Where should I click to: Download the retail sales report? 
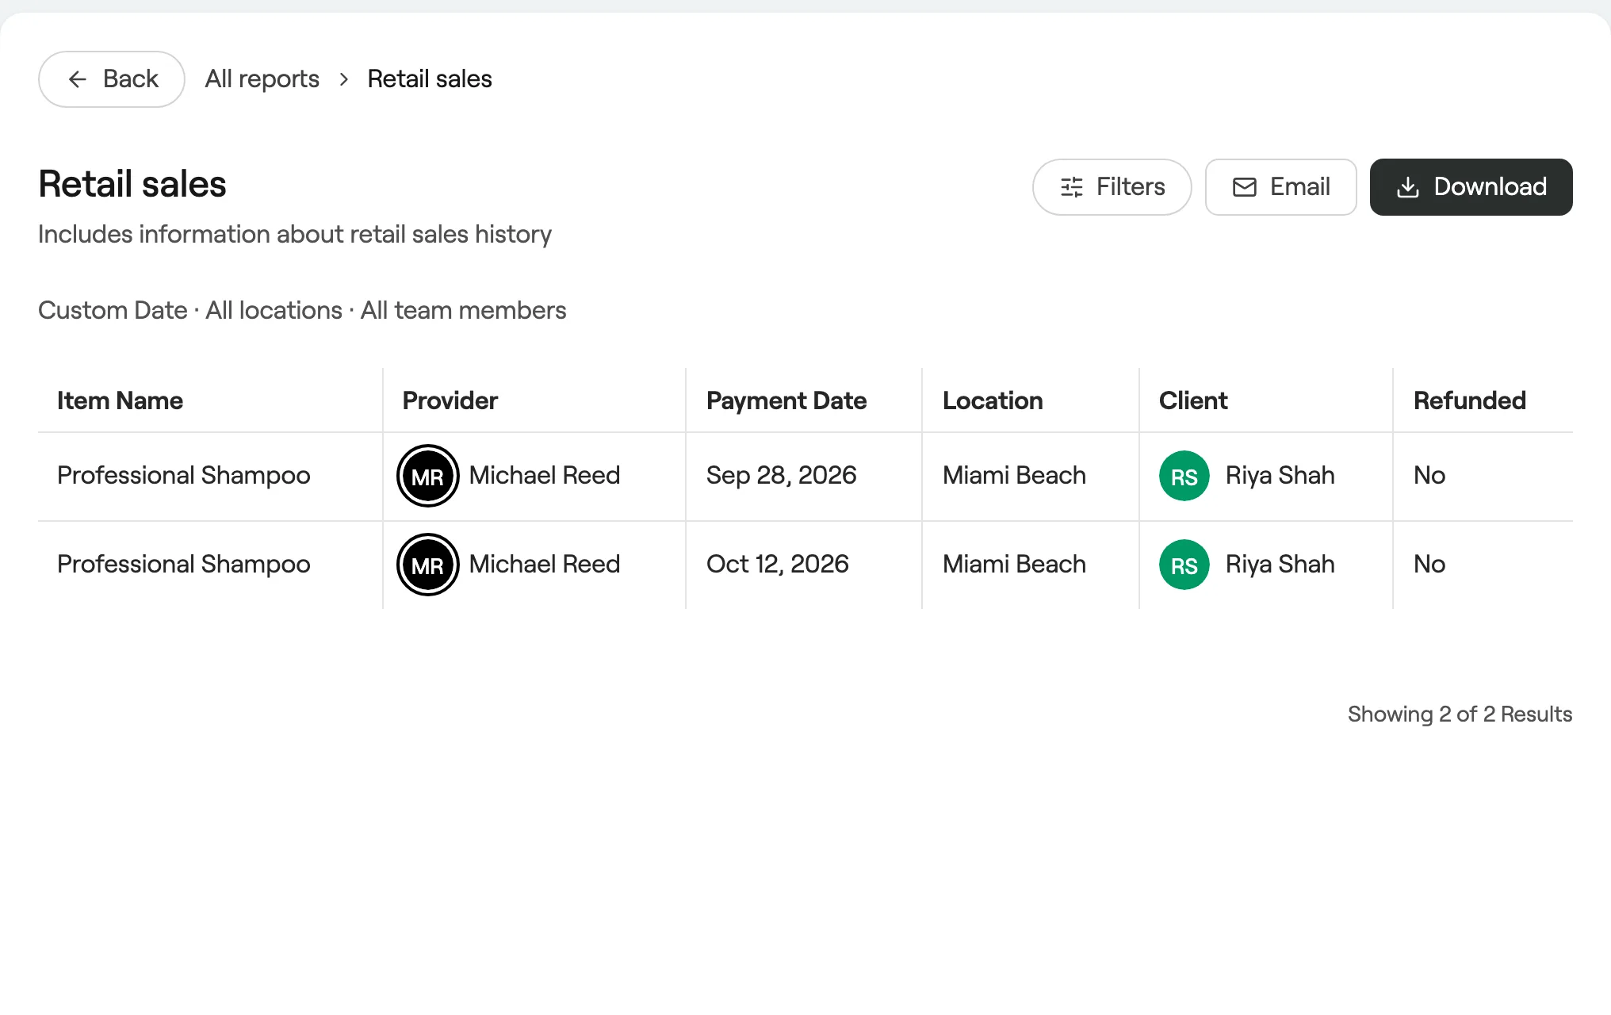1471,187
